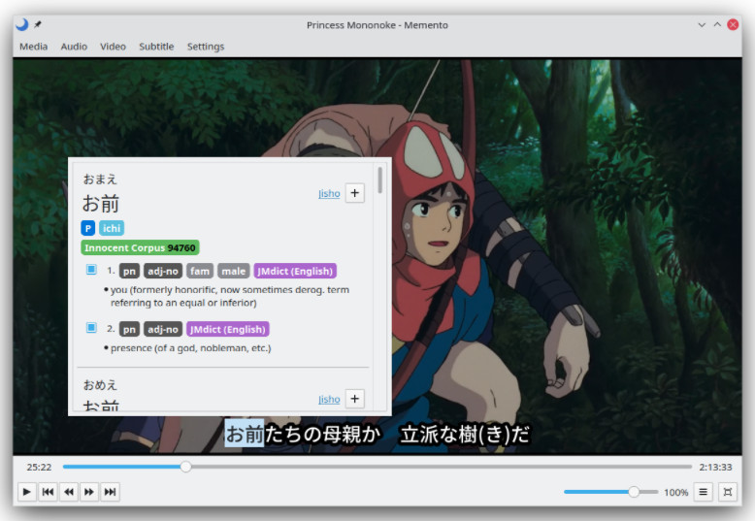Click the play button
755x521 pixels.
click(27, 492)
